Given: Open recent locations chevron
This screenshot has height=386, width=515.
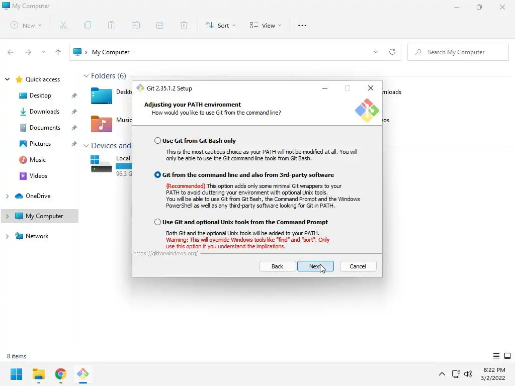Looking at the screenshot, I should click(43, 52).
